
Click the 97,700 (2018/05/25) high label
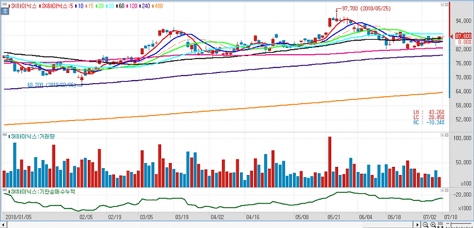366,9
